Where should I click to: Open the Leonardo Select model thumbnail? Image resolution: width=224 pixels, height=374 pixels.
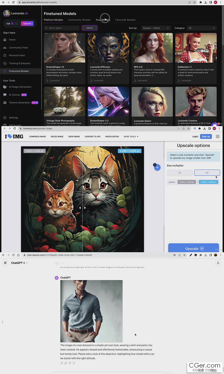152,102
